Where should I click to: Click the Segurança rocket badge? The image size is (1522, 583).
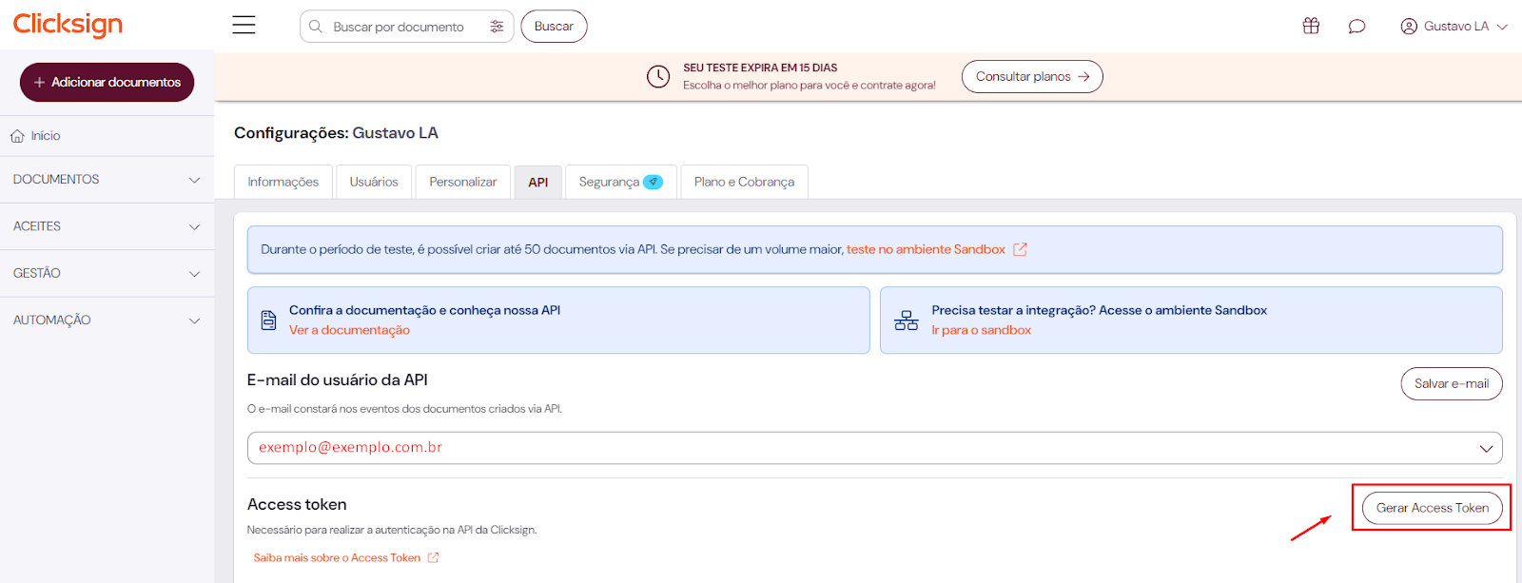[654, 182]
